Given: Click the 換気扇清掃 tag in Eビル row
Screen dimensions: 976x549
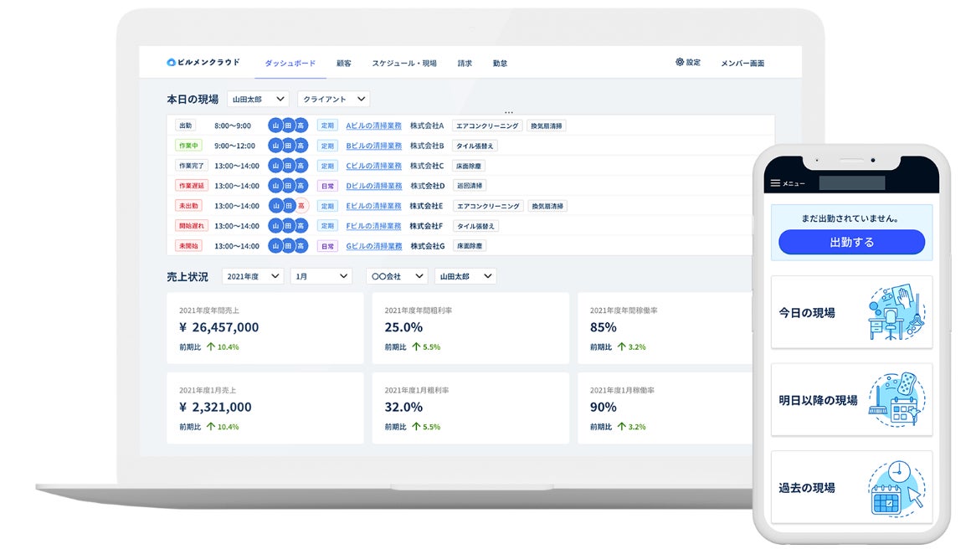Looking at the screenshot, I should coord(547,206).
